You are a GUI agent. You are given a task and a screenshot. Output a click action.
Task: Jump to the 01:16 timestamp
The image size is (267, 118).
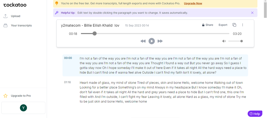(67, 82)
